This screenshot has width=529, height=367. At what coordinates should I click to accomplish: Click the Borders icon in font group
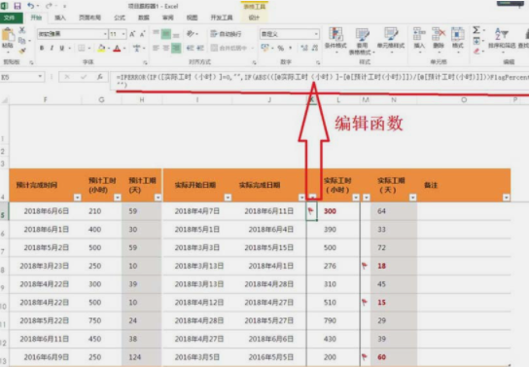(x=82, y=49)
